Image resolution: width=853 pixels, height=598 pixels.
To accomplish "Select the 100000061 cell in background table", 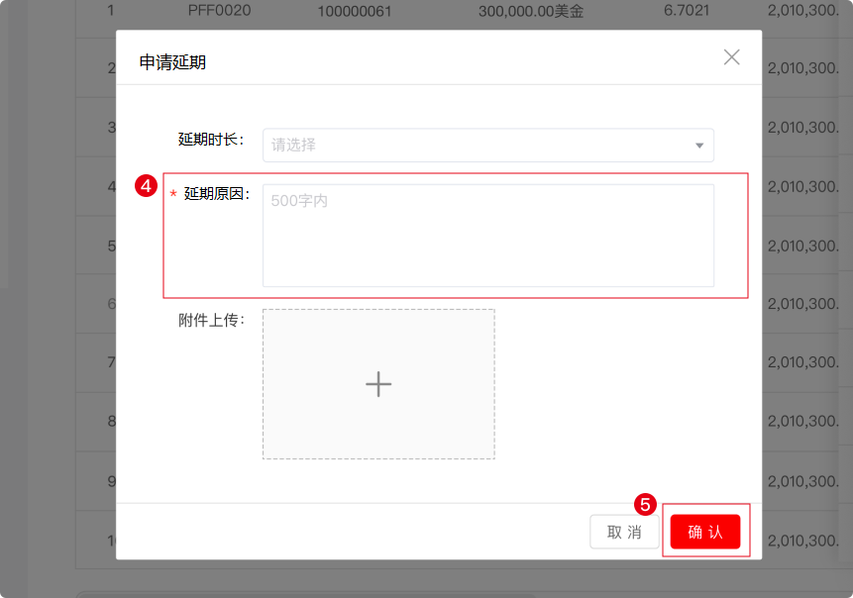I will click(x=354, y=11).
